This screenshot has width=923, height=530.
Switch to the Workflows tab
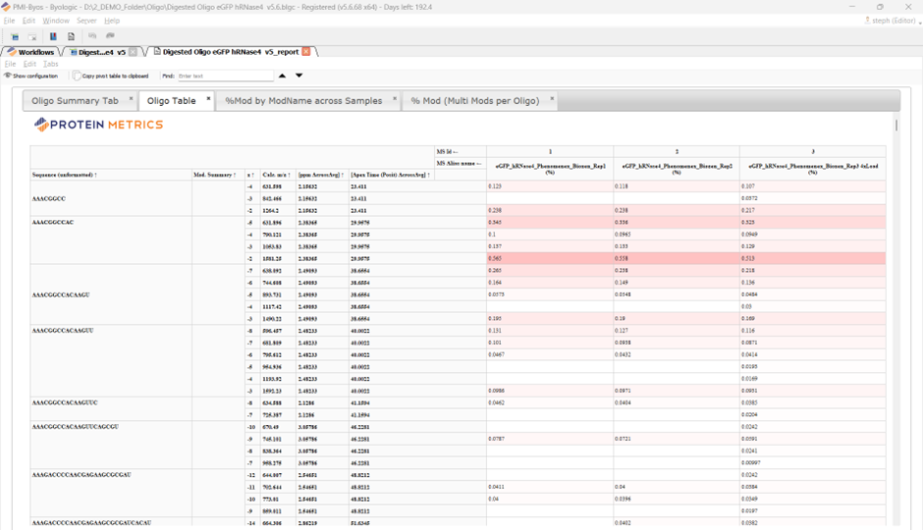point(30,52)
